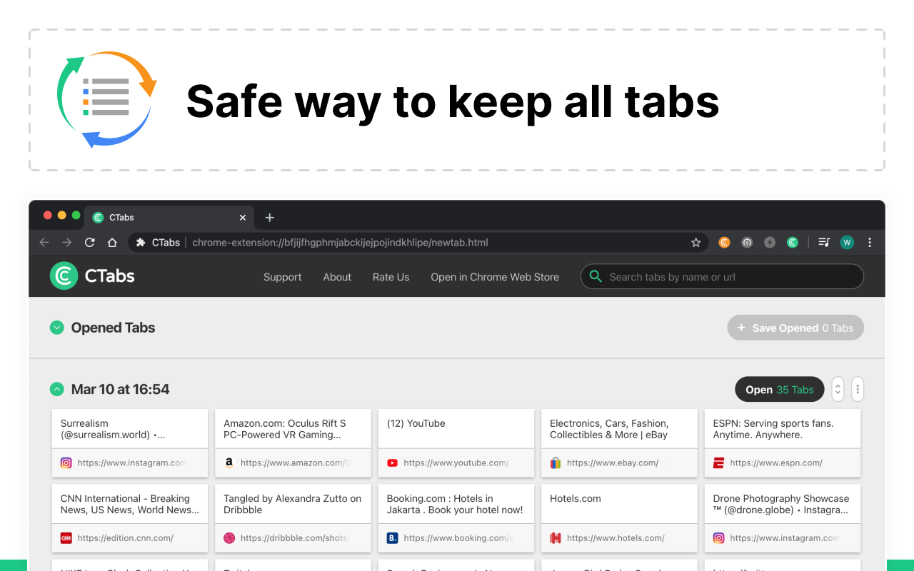The height and width of the screenshot is (571, 914).
Task: Open the Mar 10 group more options menu
Action: (x=858, y=389)
